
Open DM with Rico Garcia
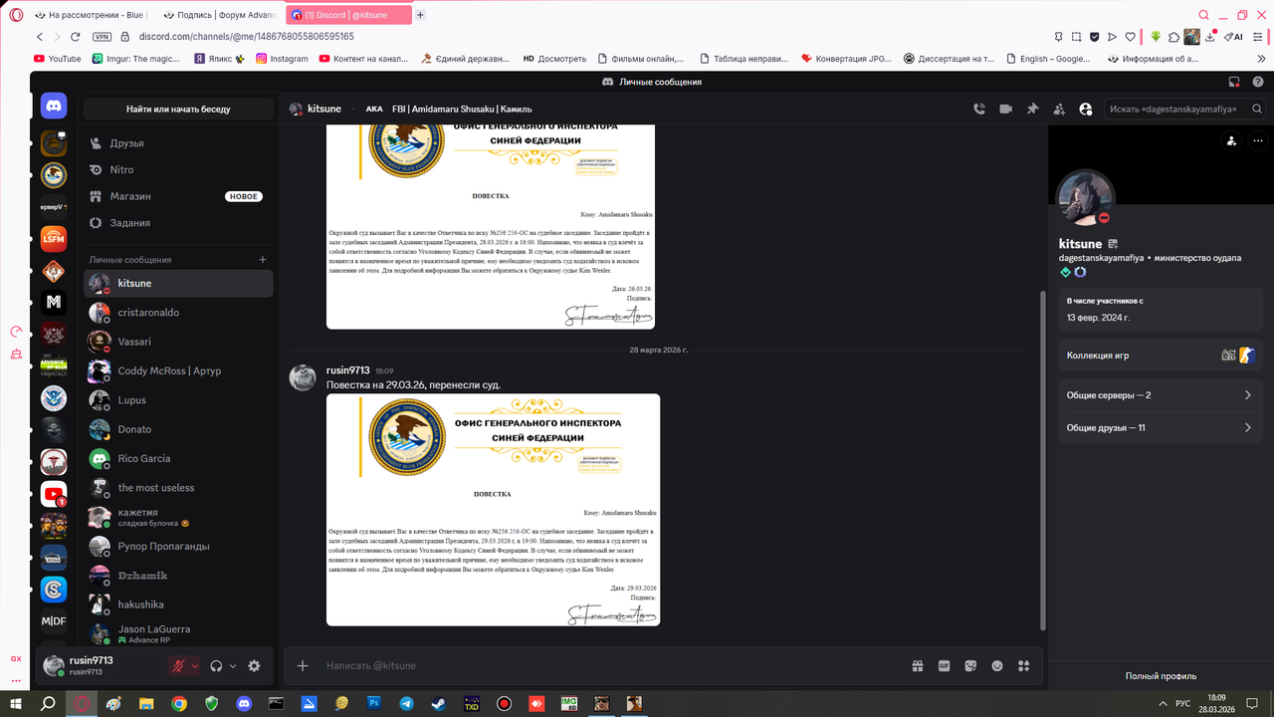click(178, 458)
